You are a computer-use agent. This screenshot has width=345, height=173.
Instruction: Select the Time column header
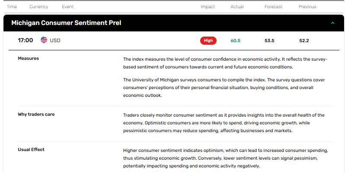click(12, 7)
